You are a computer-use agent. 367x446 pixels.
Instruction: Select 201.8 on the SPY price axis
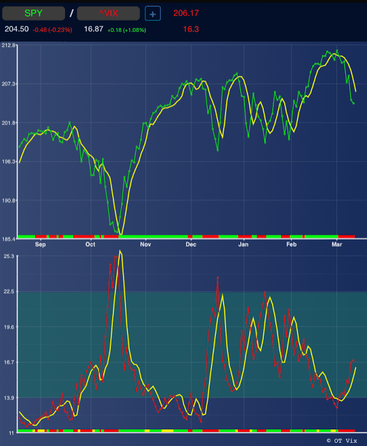[x=8, y=123]
